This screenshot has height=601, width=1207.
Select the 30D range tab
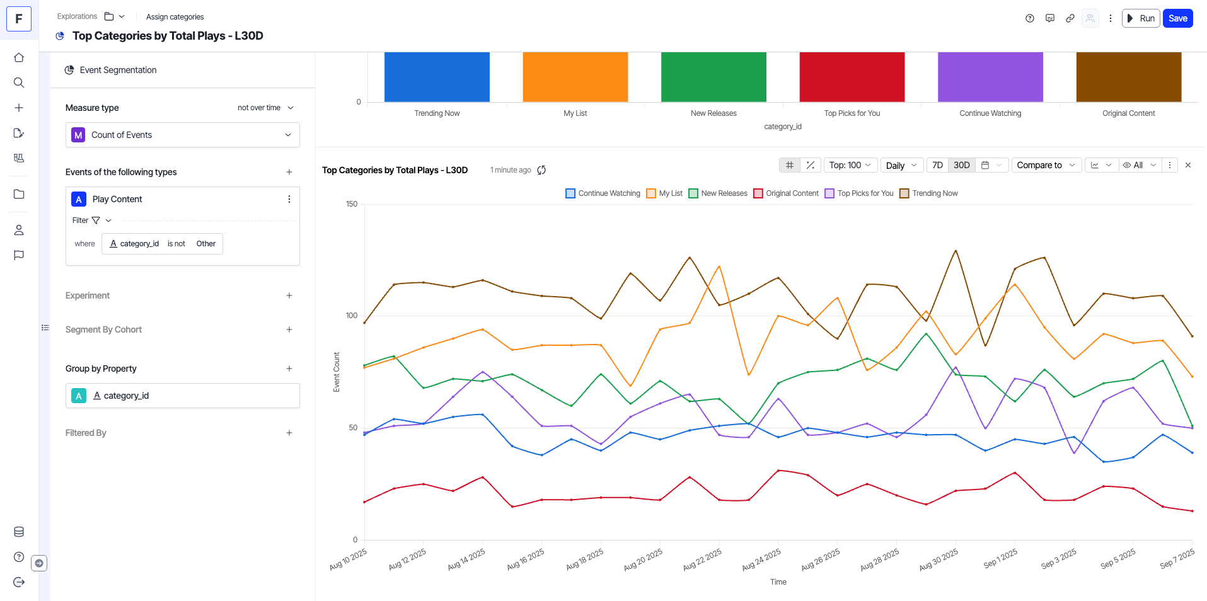(x=961, y=165)
